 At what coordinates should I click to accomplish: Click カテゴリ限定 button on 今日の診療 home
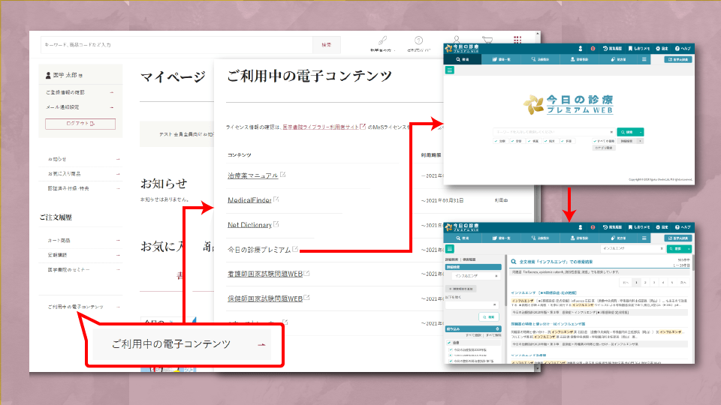[x=604, y=148]
